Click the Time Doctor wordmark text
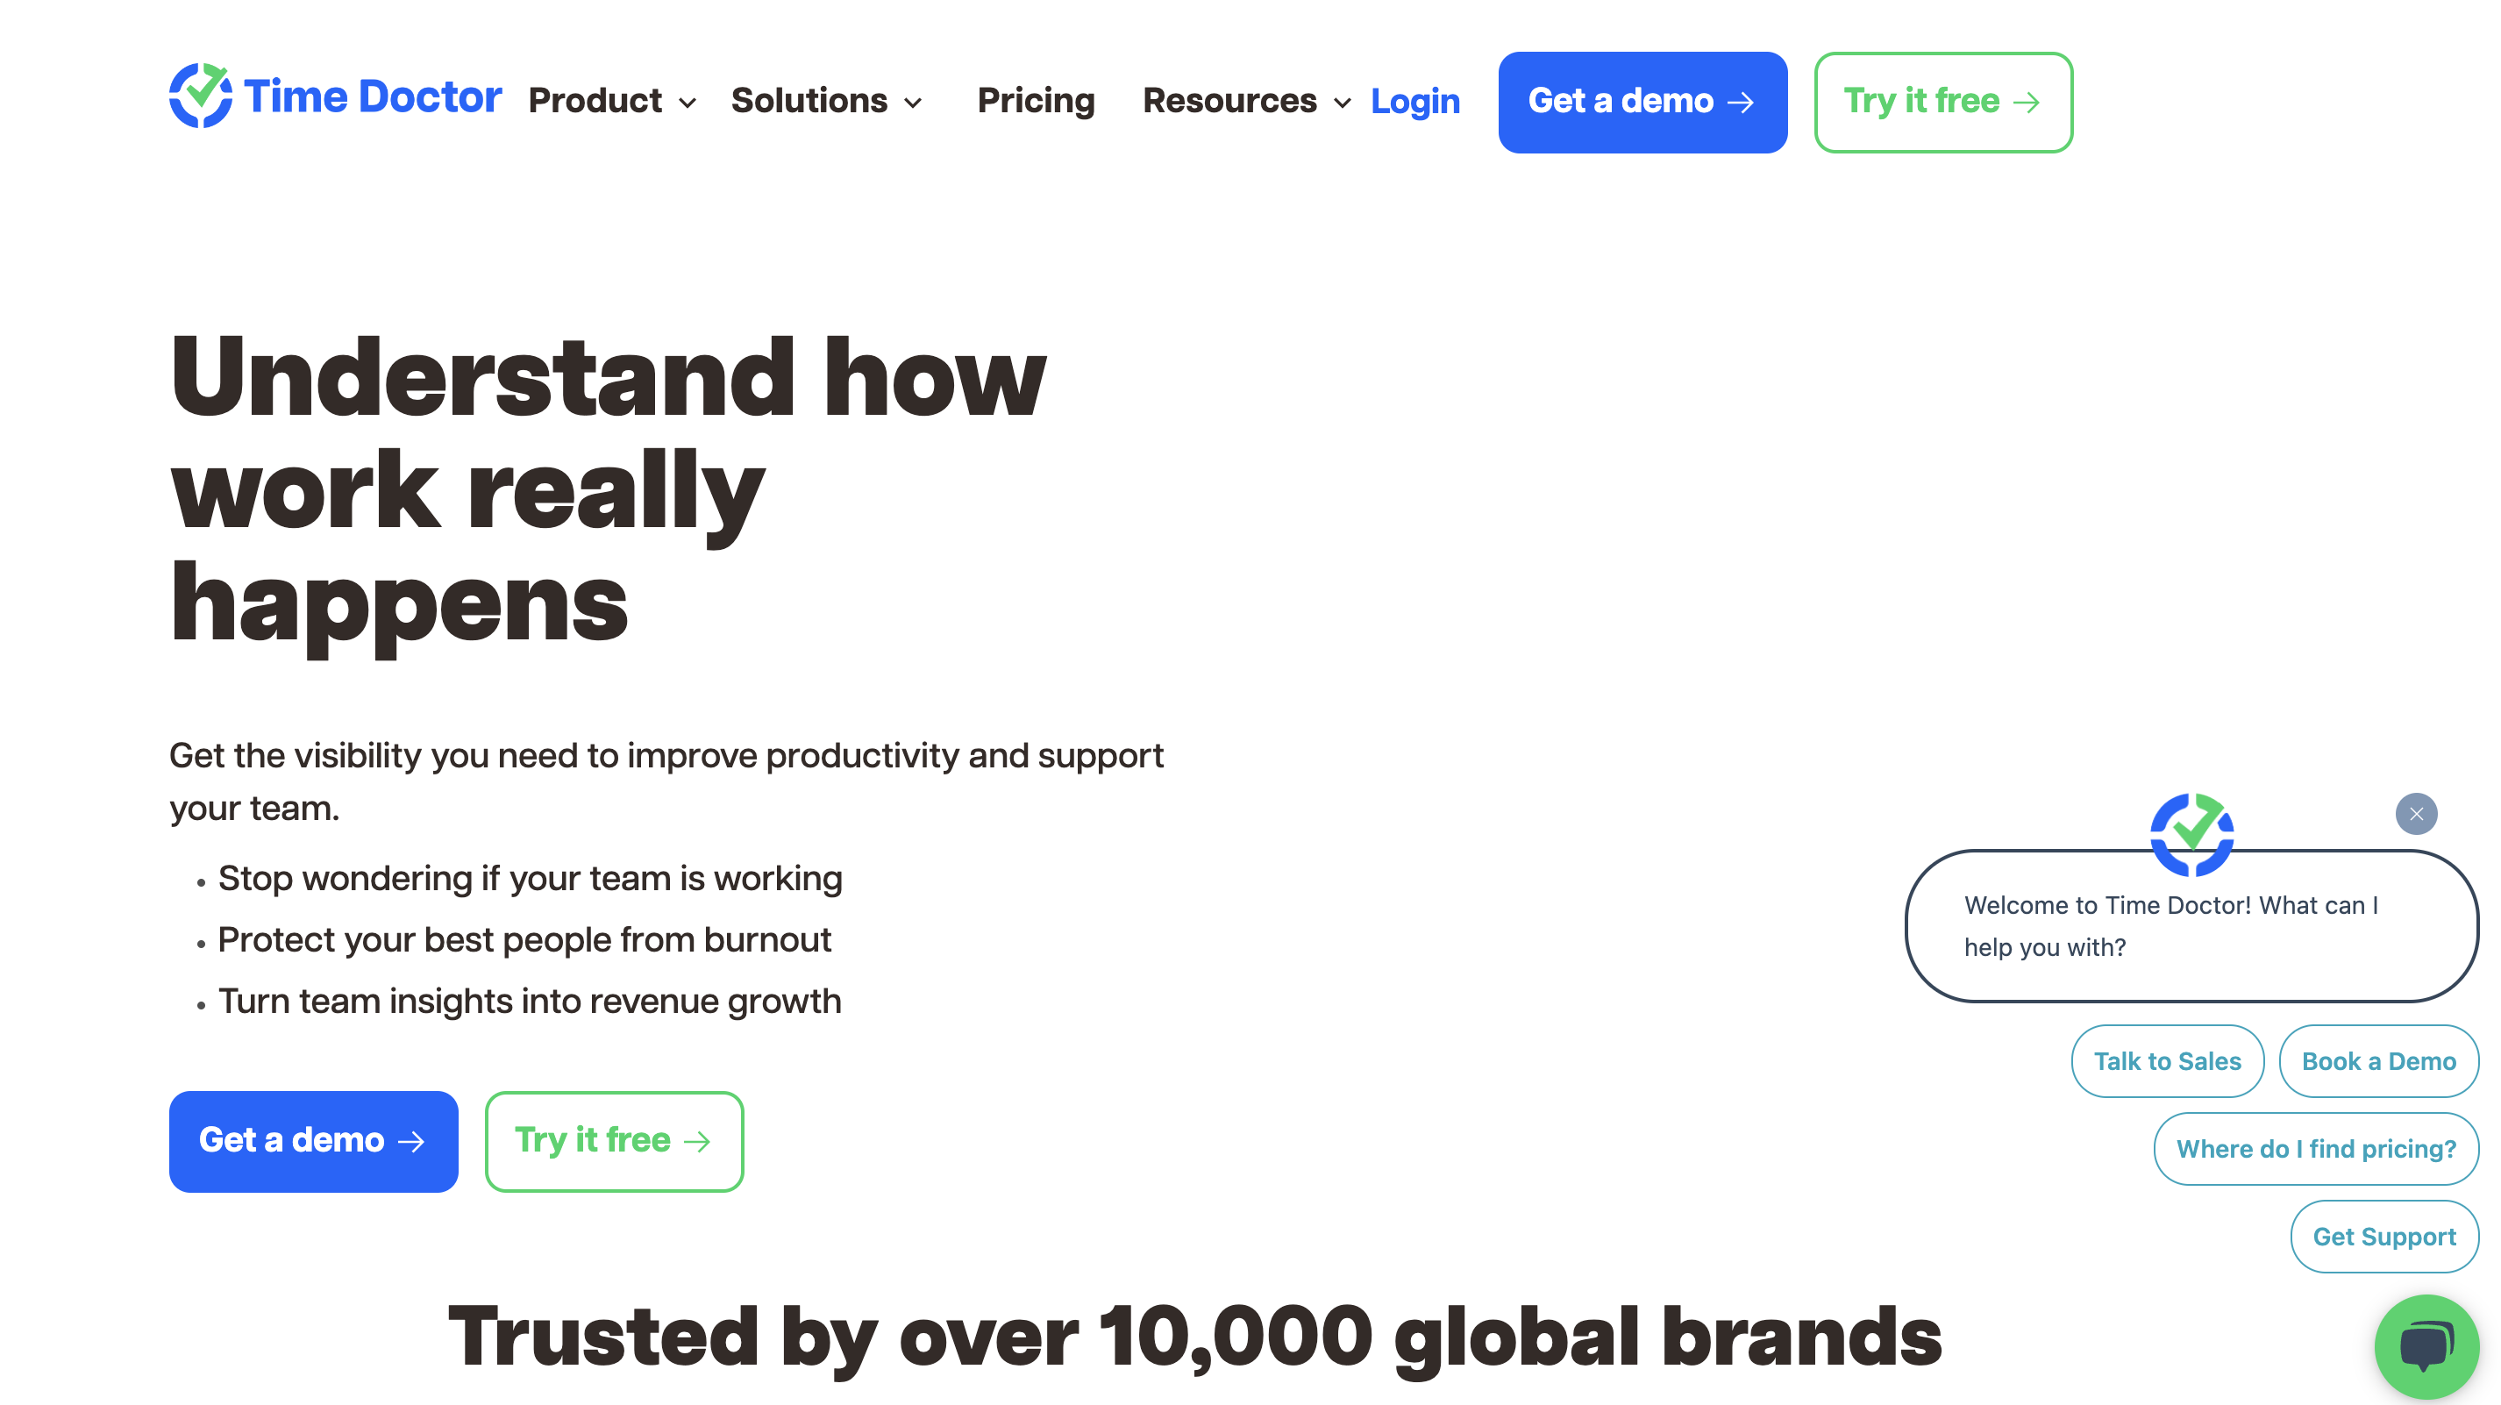 tap(373, 97)
